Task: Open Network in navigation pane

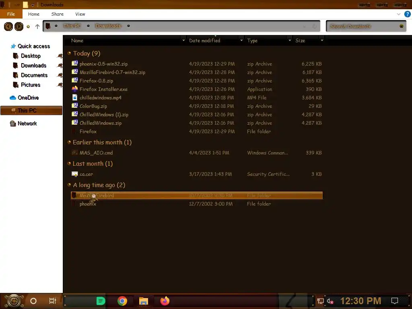Action: 27,124
